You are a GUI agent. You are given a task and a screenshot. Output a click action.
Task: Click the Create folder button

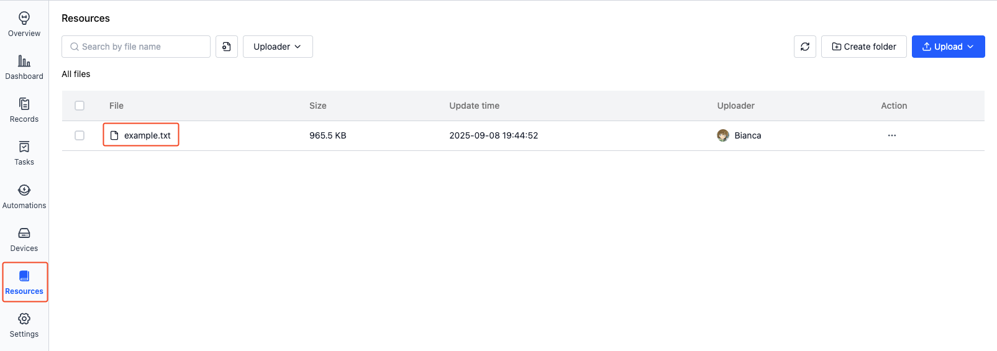pos(863,47)
